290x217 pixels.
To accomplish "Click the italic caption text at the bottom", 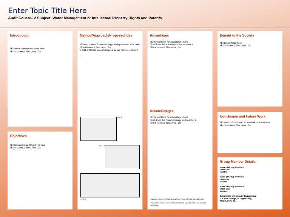I will pos(178,202).
